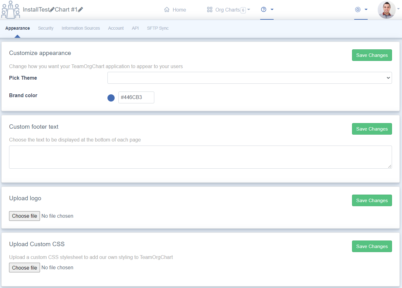Viewport: 402px width, 288px height.
Task: Open the help question mark menu
Action: (264, 10)
